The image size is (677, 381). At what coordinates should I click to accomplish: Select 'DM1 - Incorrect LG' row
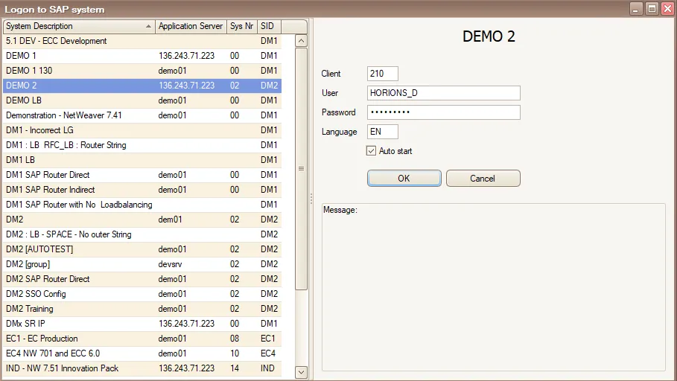(142, 130)
